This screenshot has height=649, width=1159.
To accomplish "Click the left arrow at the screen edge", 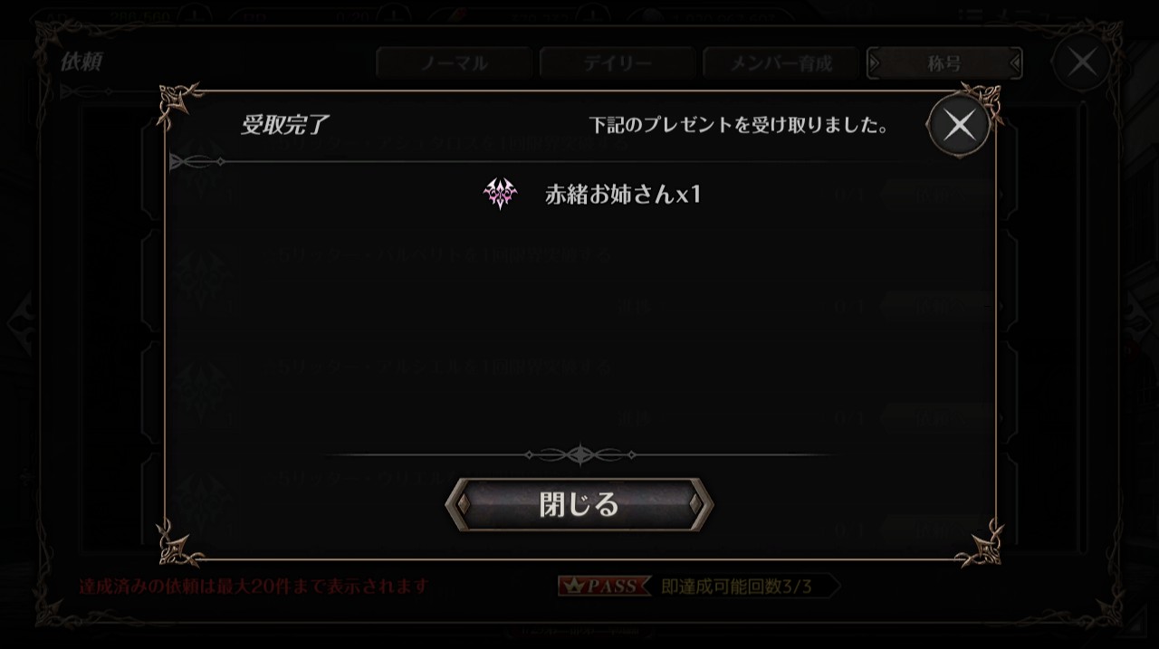I will click(x=20, y=323).
